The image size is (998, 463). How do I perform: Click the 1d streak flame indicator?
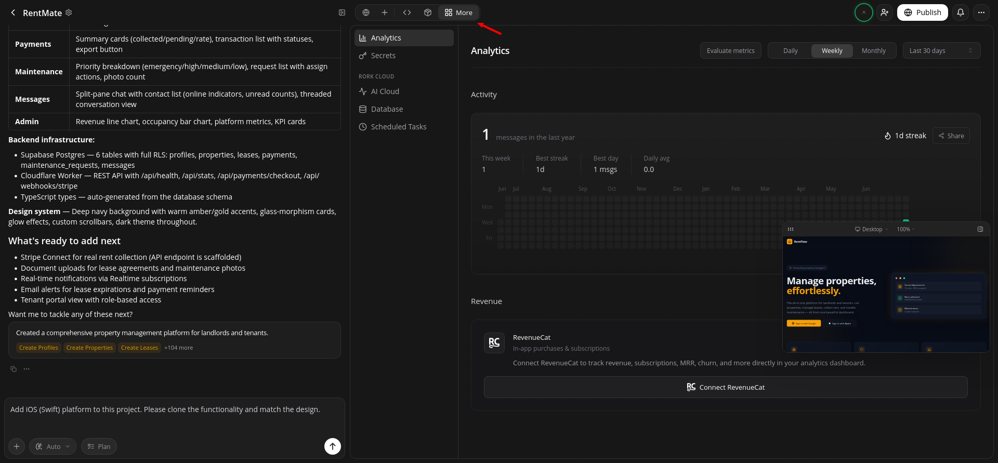click(905, 136)
